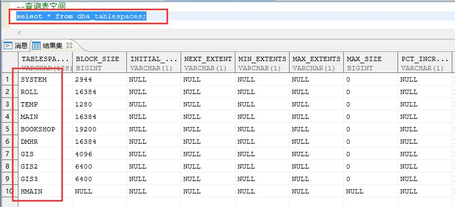
Task: Select row header number 5
Action: pyautogui.click(x=10, y=129)
